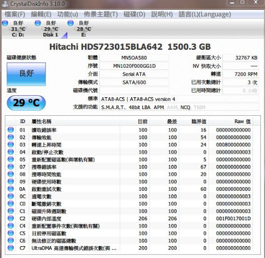Screen dimensions: 265x258
Task: Open the 說明(H) menu
Action: 162,14
